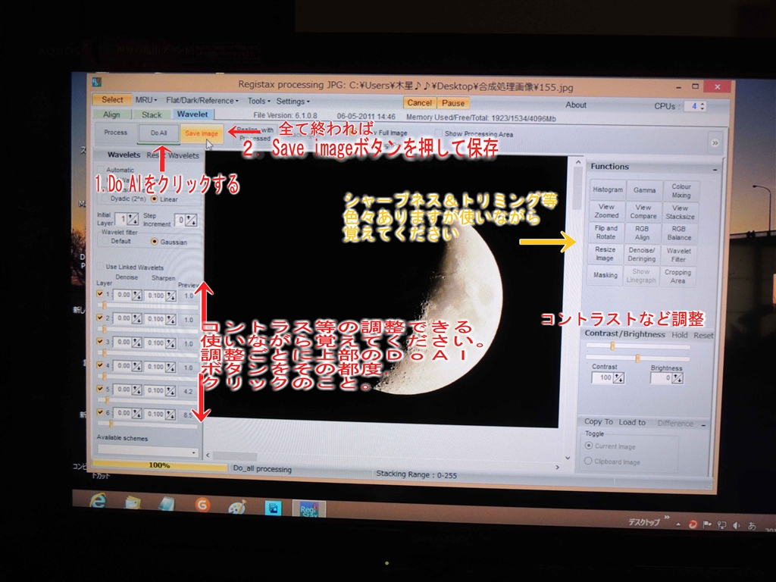Image resolution: width=776 pixels, height=582 pixels.
Task: Open the Paint palette icon on taskbar
Action: 237,507
